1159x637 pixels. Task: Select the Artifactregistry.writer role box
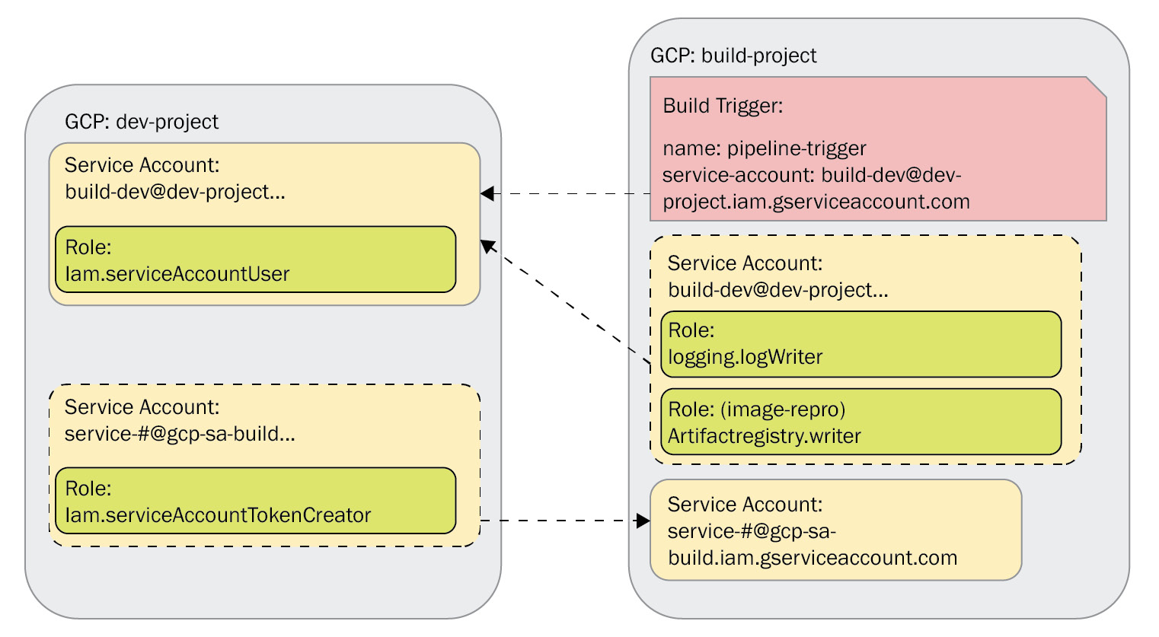click(860, 422)
